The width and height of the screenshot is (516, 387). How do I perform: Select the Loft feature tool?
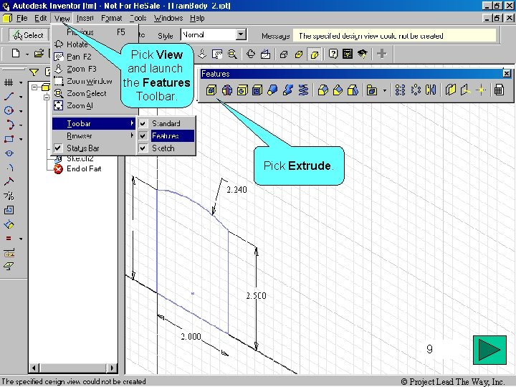[272, 90]
